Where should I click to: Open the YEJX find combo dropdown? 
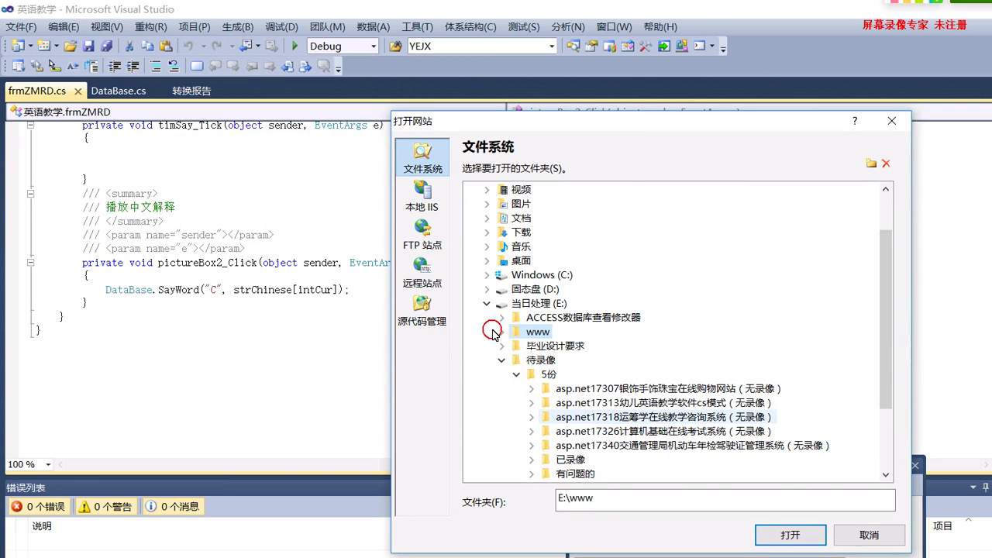552,46
